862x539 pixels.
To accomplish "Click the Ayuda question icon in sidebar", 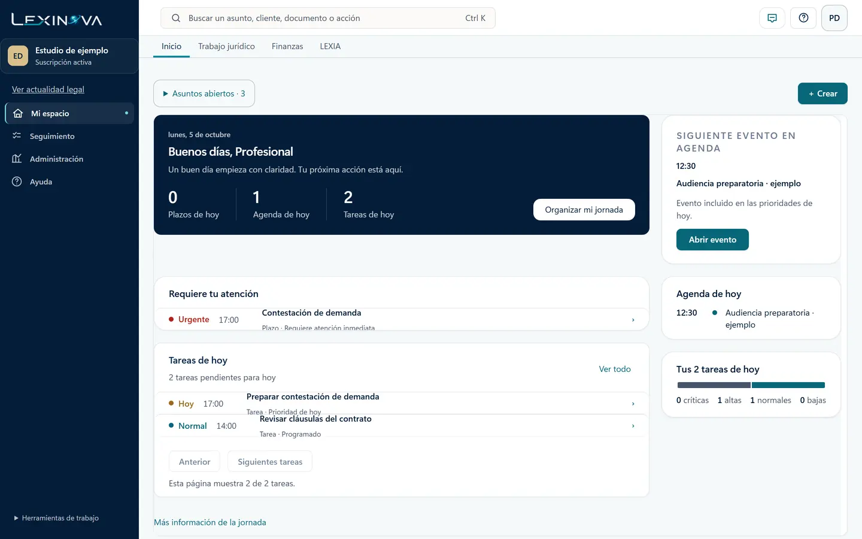I will (x=17, y=181).
